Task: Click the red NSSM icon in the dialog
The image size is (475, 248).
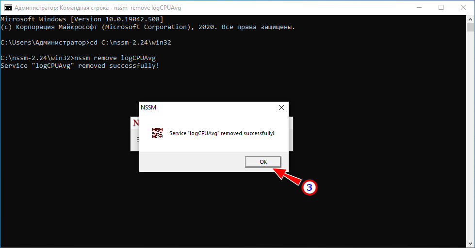Action: pyautogui.click(x=157, y=133)
